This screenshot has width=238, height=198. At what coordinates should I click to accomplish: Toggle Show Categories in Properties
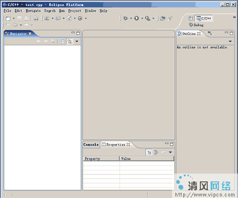(149, 153)
